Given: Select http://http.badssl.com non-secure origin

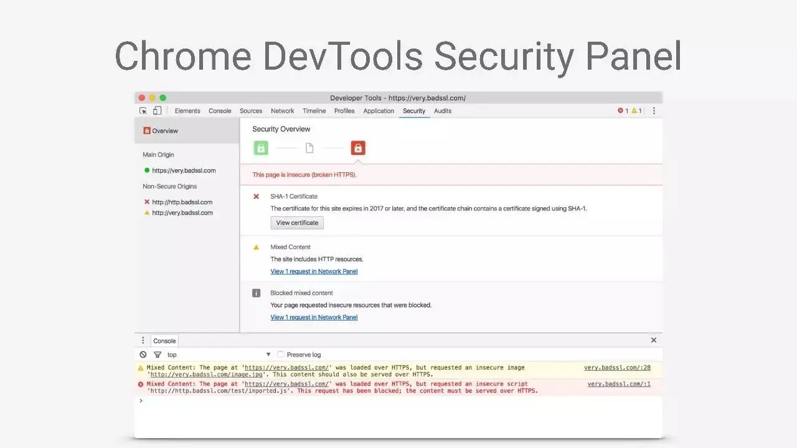Looking at the screenshot, I should tap(182, 202).
